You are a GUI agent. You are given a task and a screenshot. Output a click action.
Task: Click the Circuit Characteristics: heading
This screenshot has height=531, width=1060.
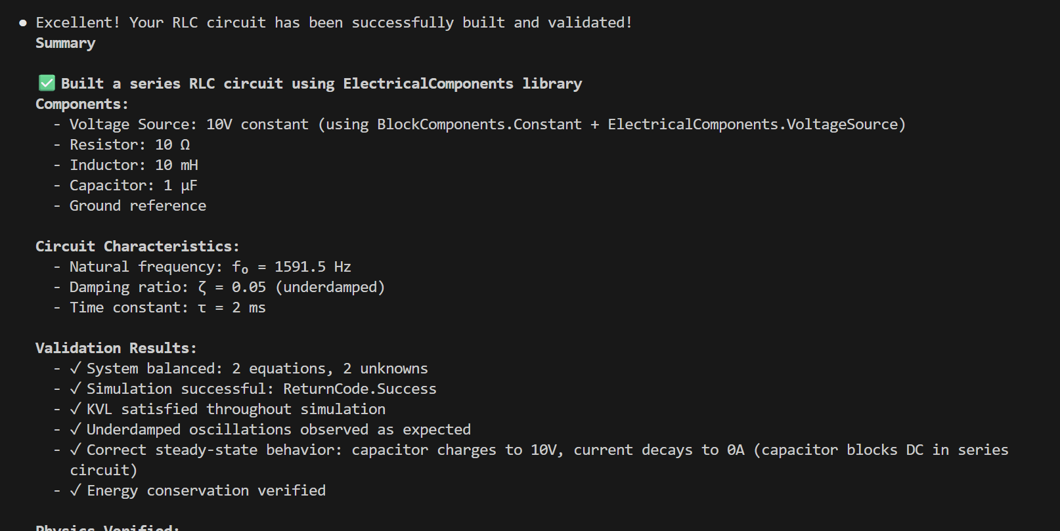137,247
